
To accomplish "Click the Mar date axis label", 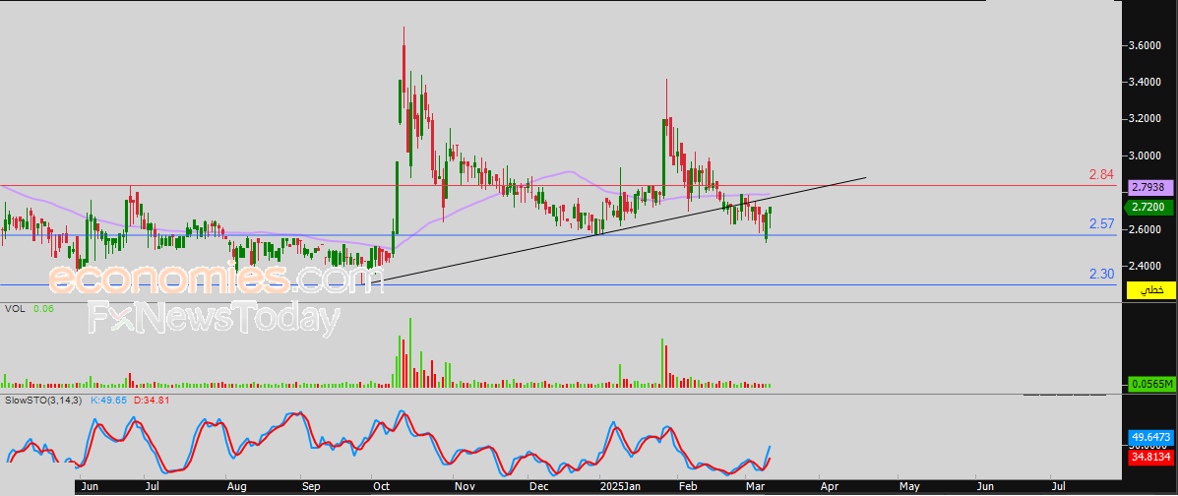I will coord(757,487).
